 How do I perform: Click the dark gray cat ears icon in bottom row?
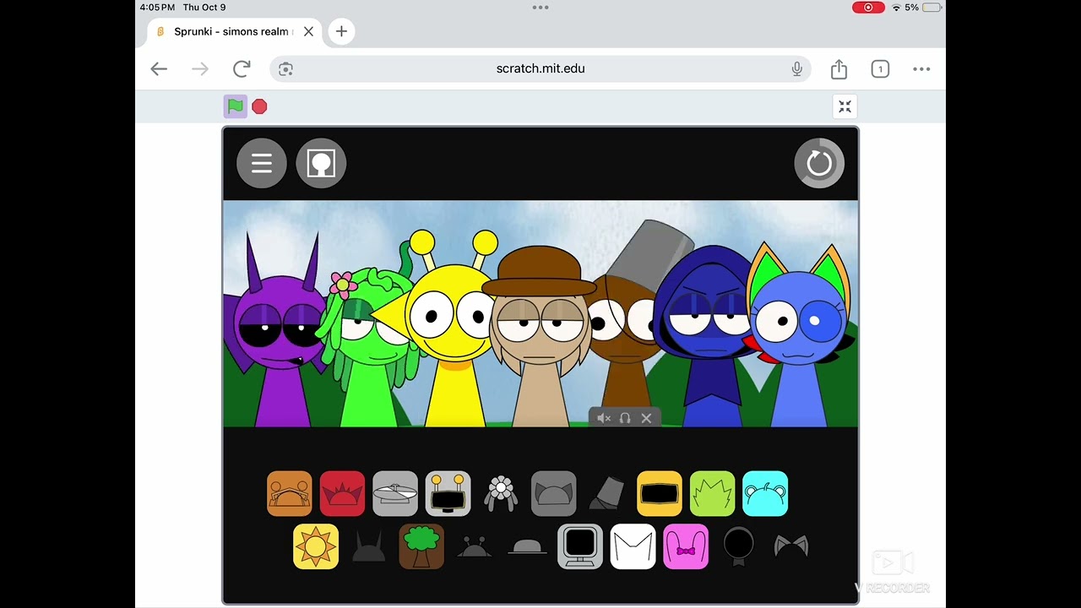tap(791, 546)
